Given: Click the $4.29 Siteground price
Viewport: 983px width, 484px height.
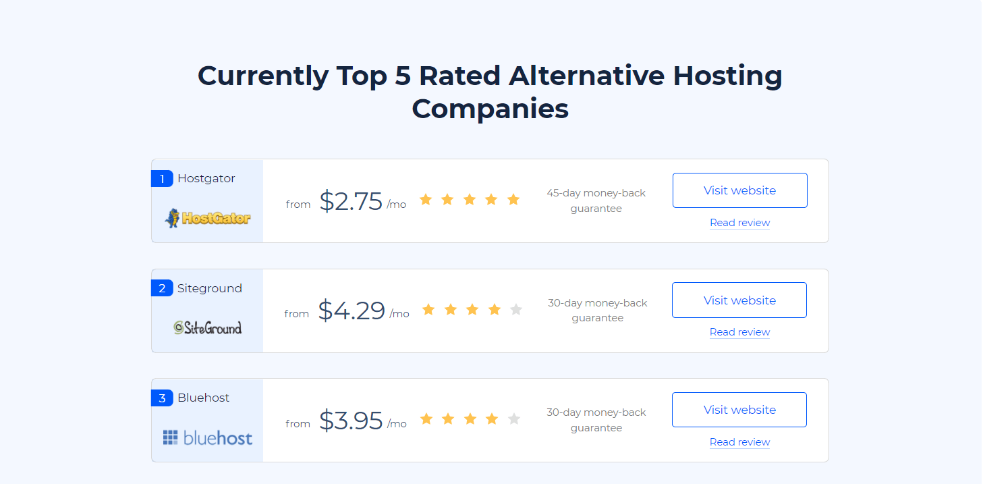Looking at the screenshot, I should pos(352,310).
